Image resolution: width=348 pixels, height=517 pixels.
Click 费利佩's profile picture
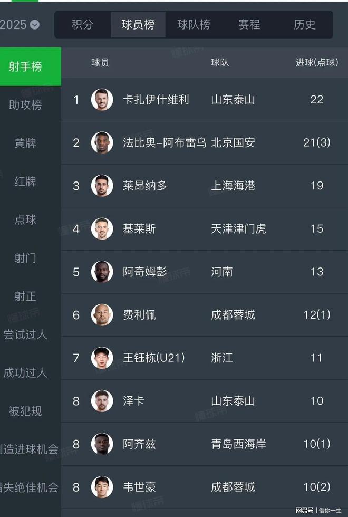[102, 314]
